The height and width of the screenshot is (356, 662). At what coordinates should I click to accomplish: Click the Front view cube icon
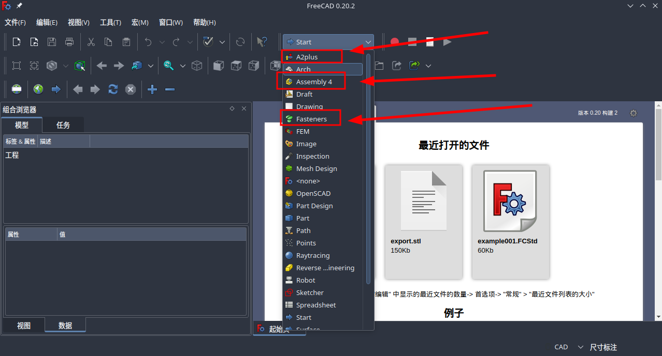[x=219, y=66]
